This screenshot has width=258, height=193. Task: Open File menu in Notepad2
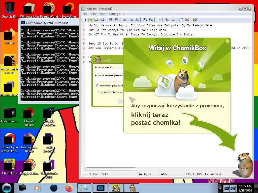click(x=85, y=14)
